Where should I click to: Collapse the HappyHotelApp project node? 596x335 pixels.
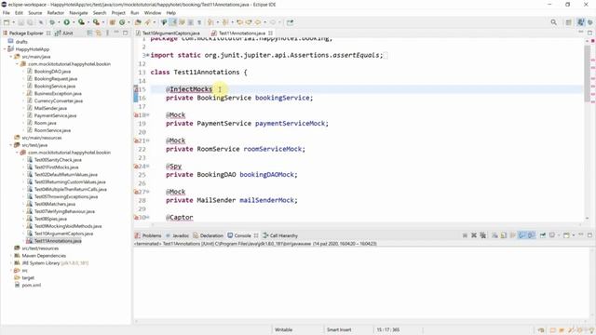5,49
